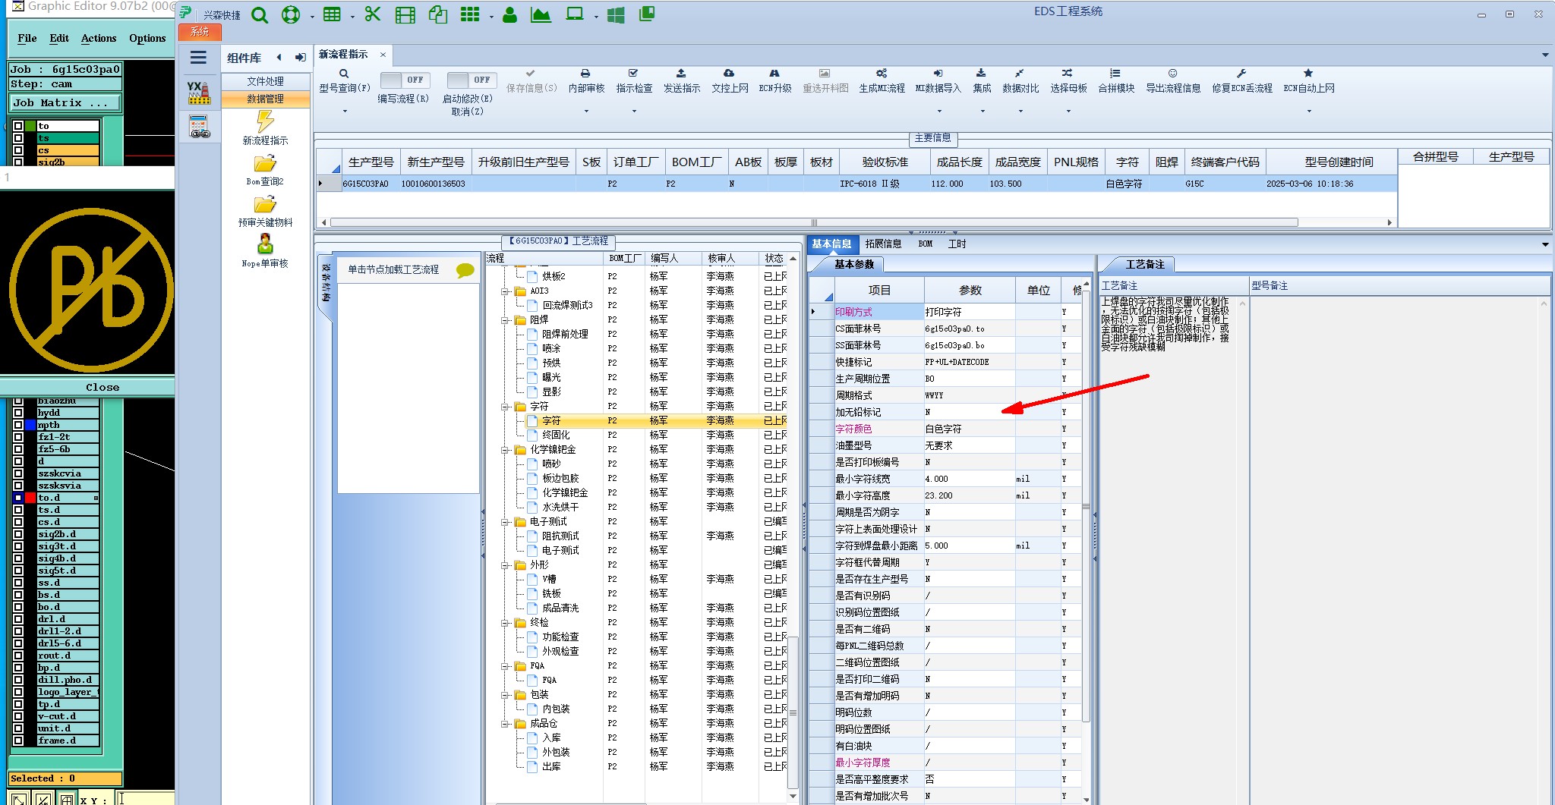The width and height of the screenshot is (1555, 805).
Task: Check the box for layer frame.d
Action: tap(18, 741)
